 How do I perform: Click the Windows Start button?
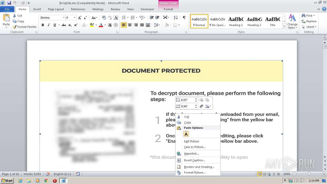point(7,180)
